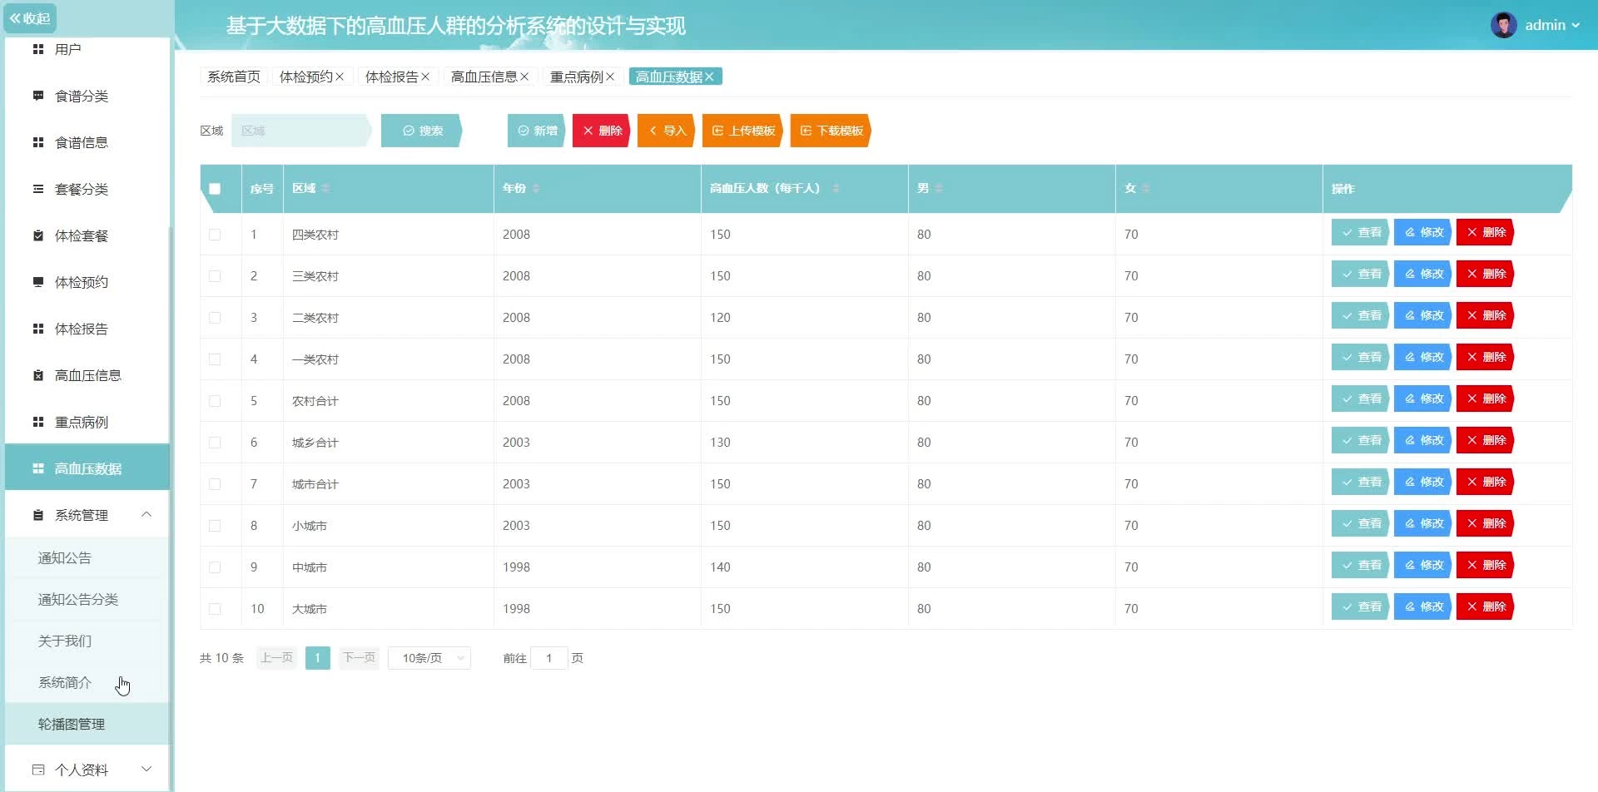
Task: Close the 高血压信息 tab
Action: point(524,77)
